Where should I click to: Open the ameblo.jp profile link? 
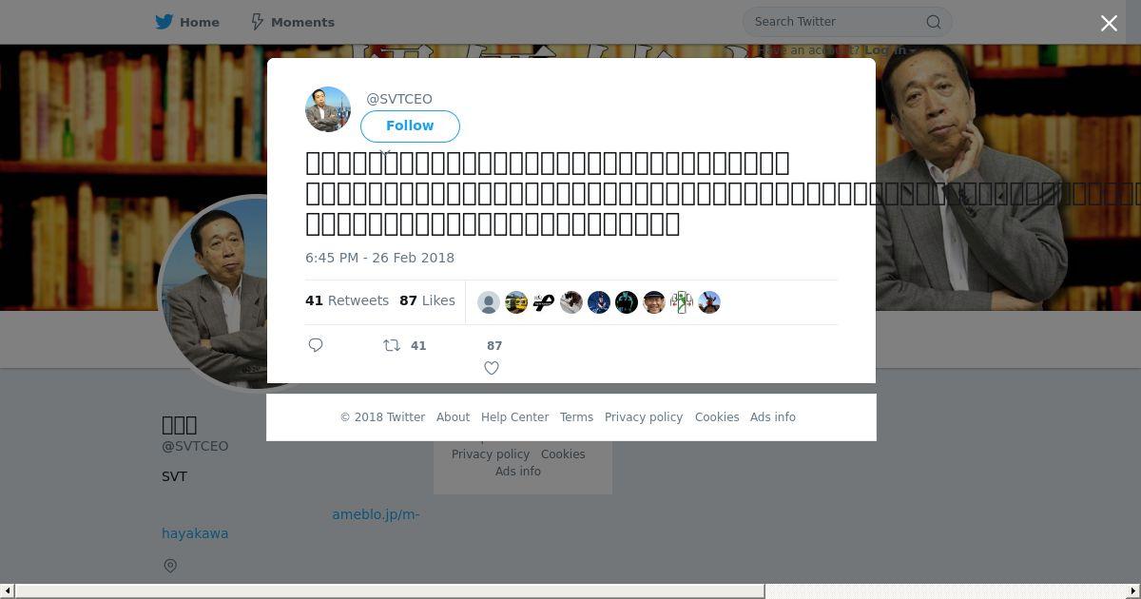(376, 514)
